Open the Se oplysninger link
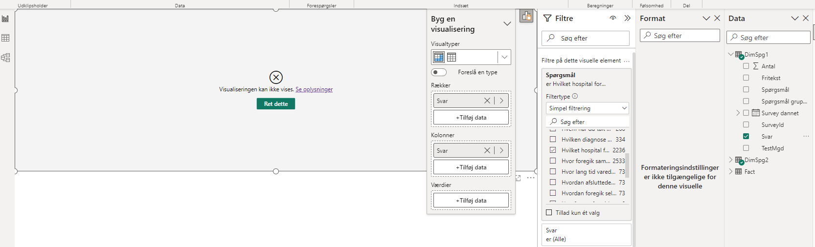Viewport: 815px width, 247px height. 314,89
